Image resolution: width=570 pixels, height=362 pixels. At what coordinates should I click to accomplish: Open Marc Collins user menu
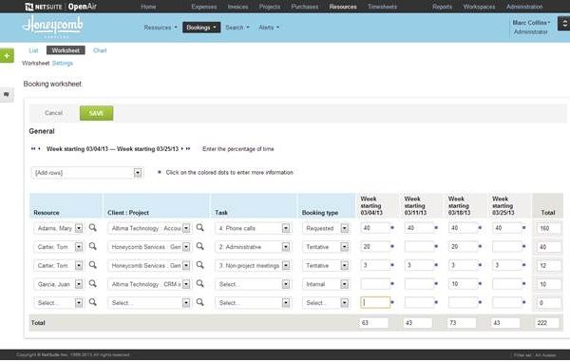tap(531, 23)
